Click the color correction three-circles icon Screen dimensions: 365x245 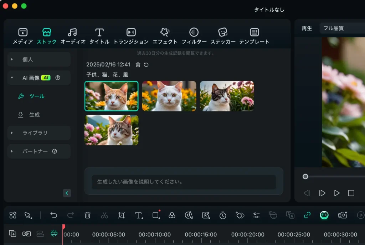pos(172,215)
